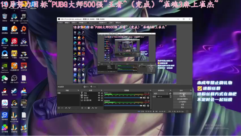Open the QQ Browser desktop icon
241x136 pixels.
pos(5,54)
